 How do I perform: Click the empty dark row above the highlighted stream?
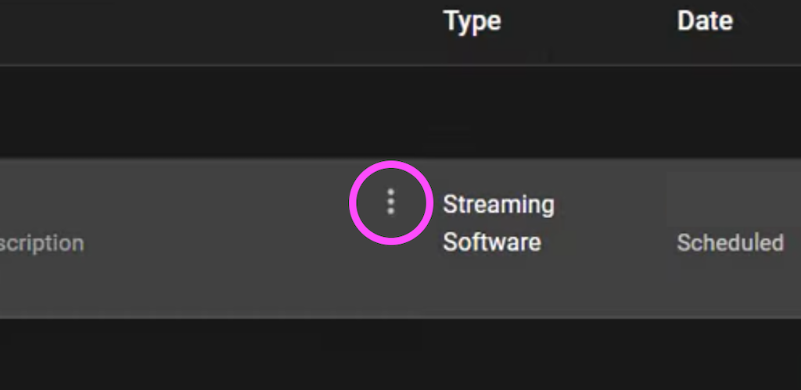[400, 112]
